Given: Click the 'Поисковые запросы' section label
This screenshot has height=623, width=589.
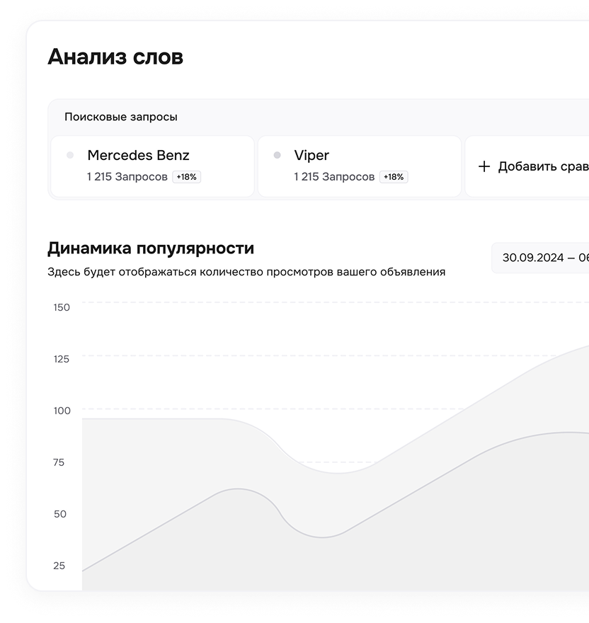Looking at the screenshot, I should coord(121,117).
